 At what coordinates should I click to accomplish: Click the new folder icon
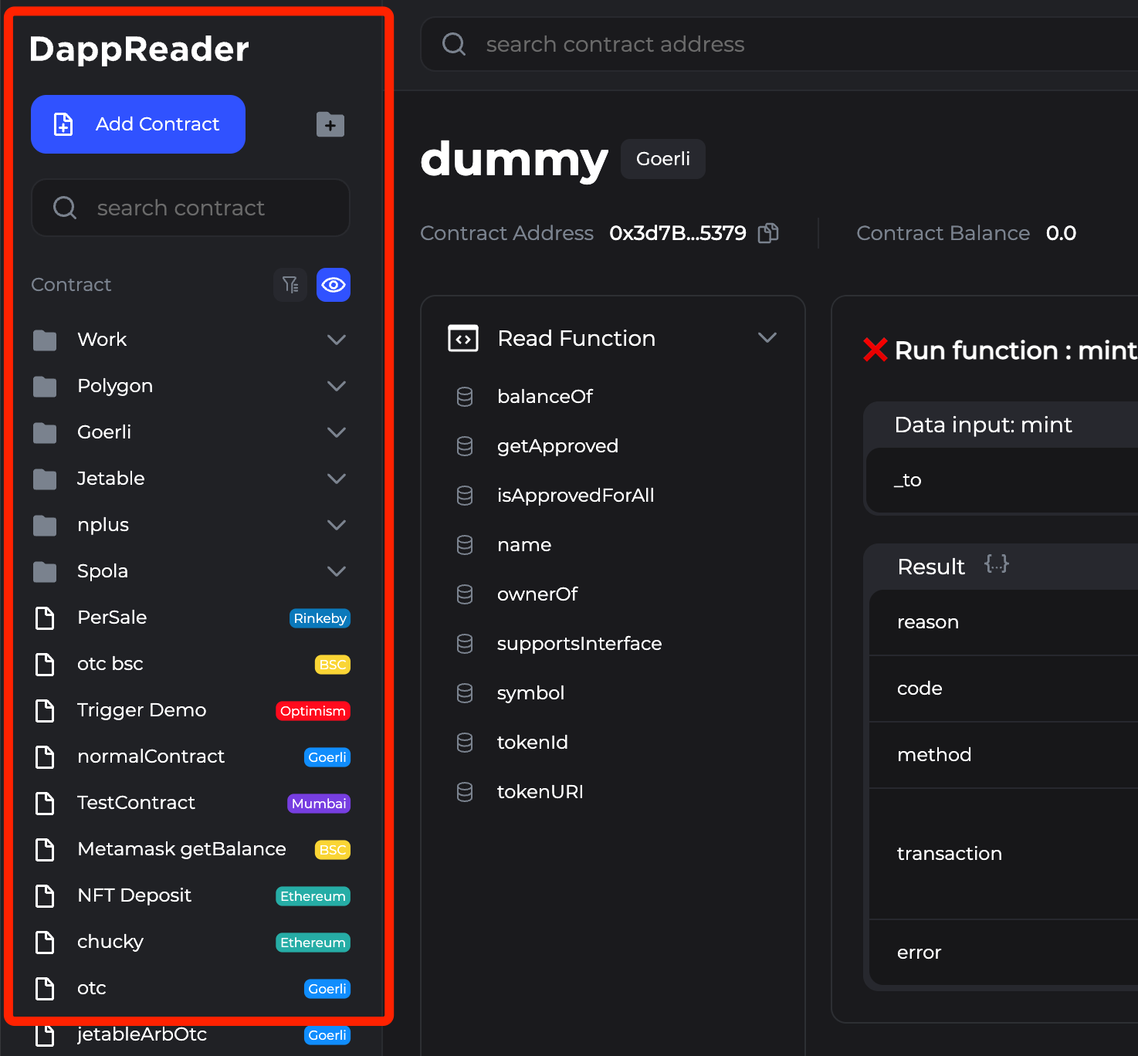330,124
